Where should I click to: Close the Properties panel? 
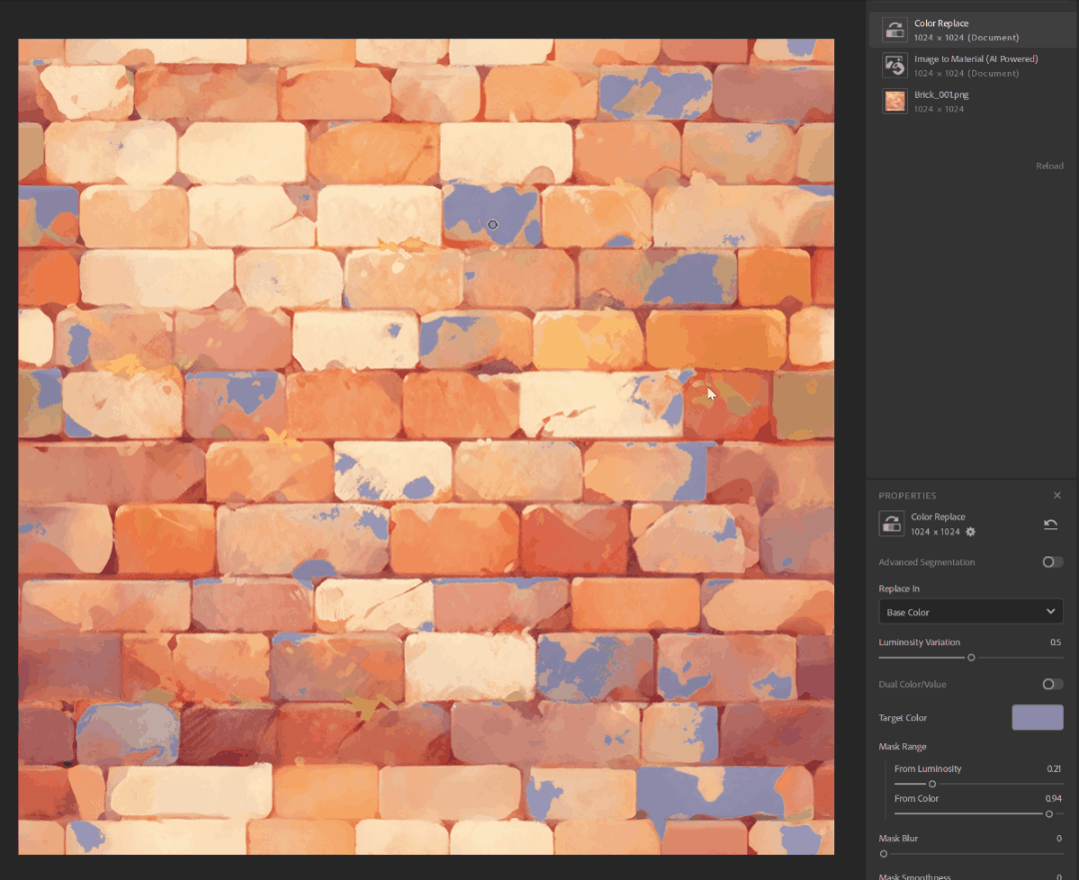click(x=1057, y=495)
